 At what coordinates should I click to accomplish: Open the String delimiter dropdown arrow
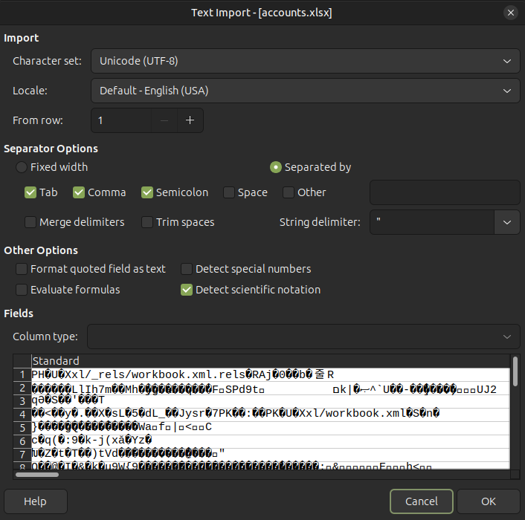point(507,222)
